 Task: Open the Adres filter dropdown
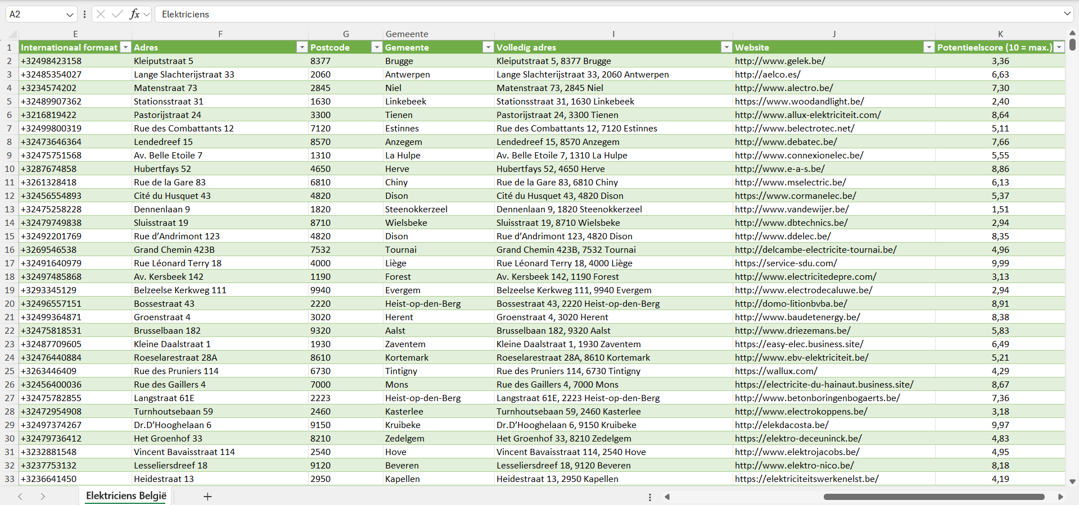(x=302, y=48)
